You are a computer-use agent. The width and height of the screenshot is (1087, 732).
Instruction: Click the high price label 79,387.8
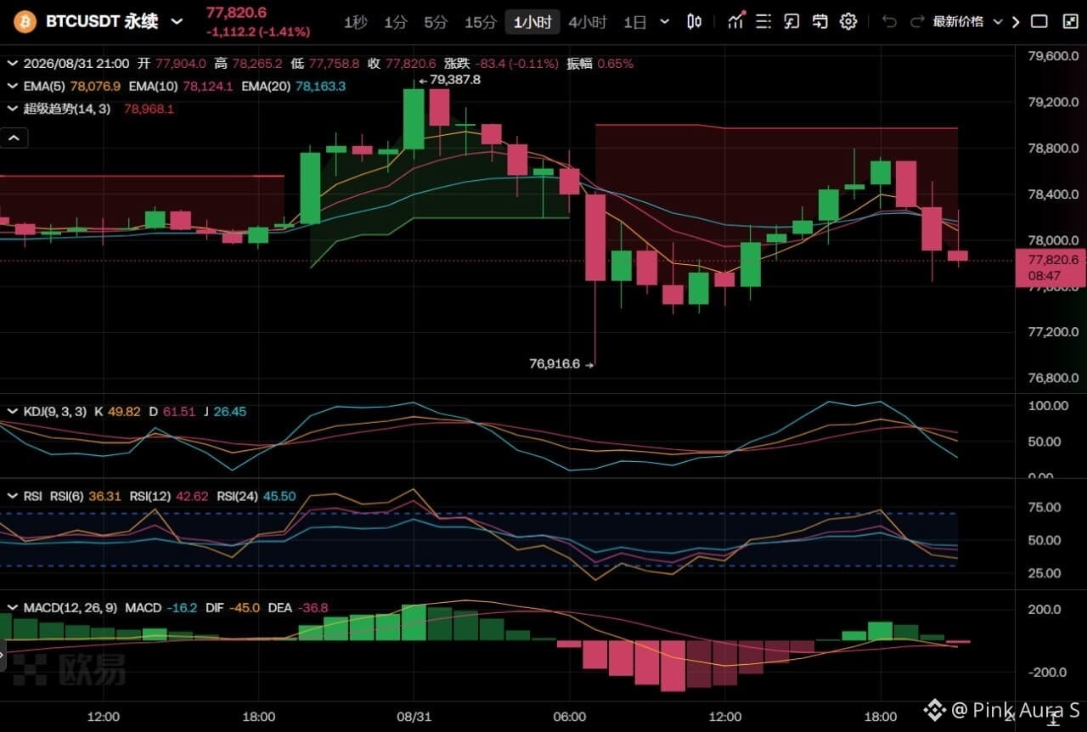pos(455,80)
